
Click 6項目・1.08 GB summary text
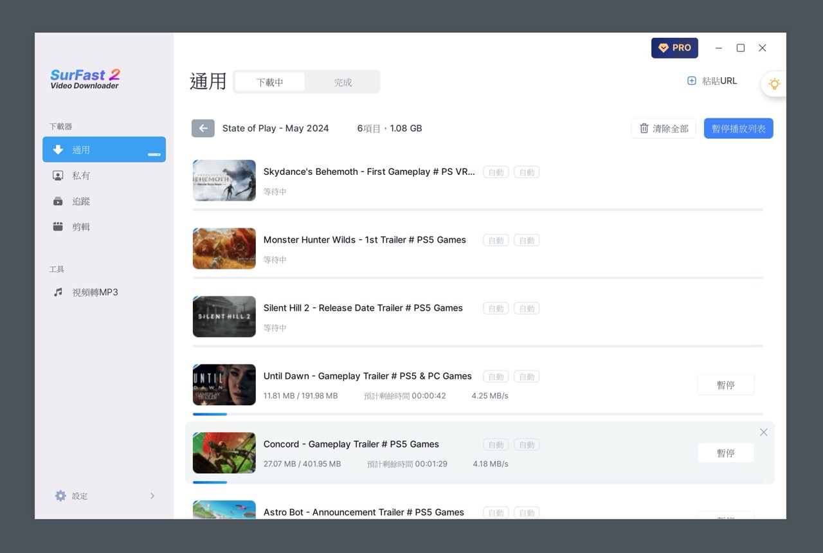[x=390, y=128]
